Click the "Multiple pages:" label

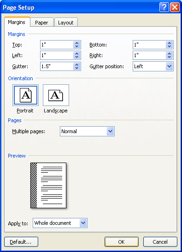point(29,131)
